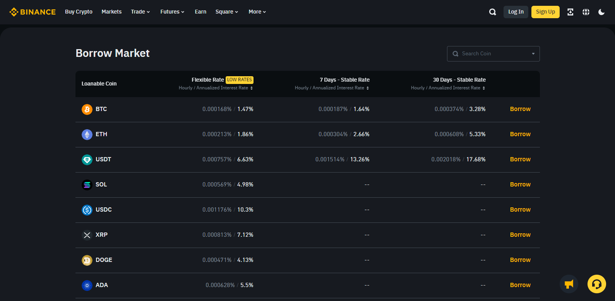Viewport: 615px width, 301px height.
Task: Click Loanable Coin column header
Action: pyautogui.click(x=99, y=84)
